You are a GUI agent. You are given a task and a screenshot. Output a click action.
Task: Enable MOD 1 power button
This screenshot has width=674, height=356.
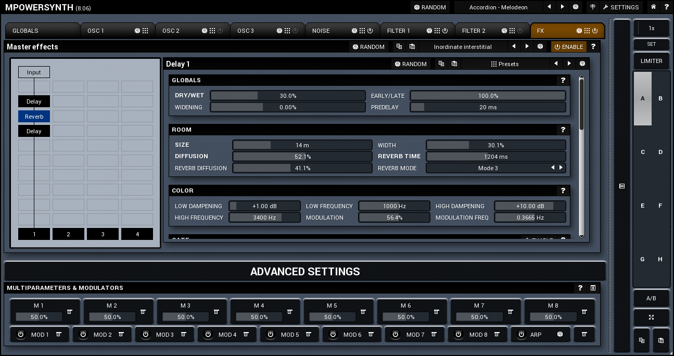[21, 335]
